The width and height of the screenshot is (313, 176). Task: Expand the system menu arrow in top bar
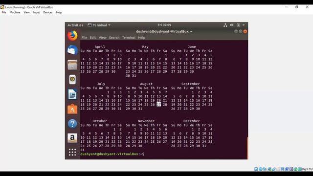point(244,25)
